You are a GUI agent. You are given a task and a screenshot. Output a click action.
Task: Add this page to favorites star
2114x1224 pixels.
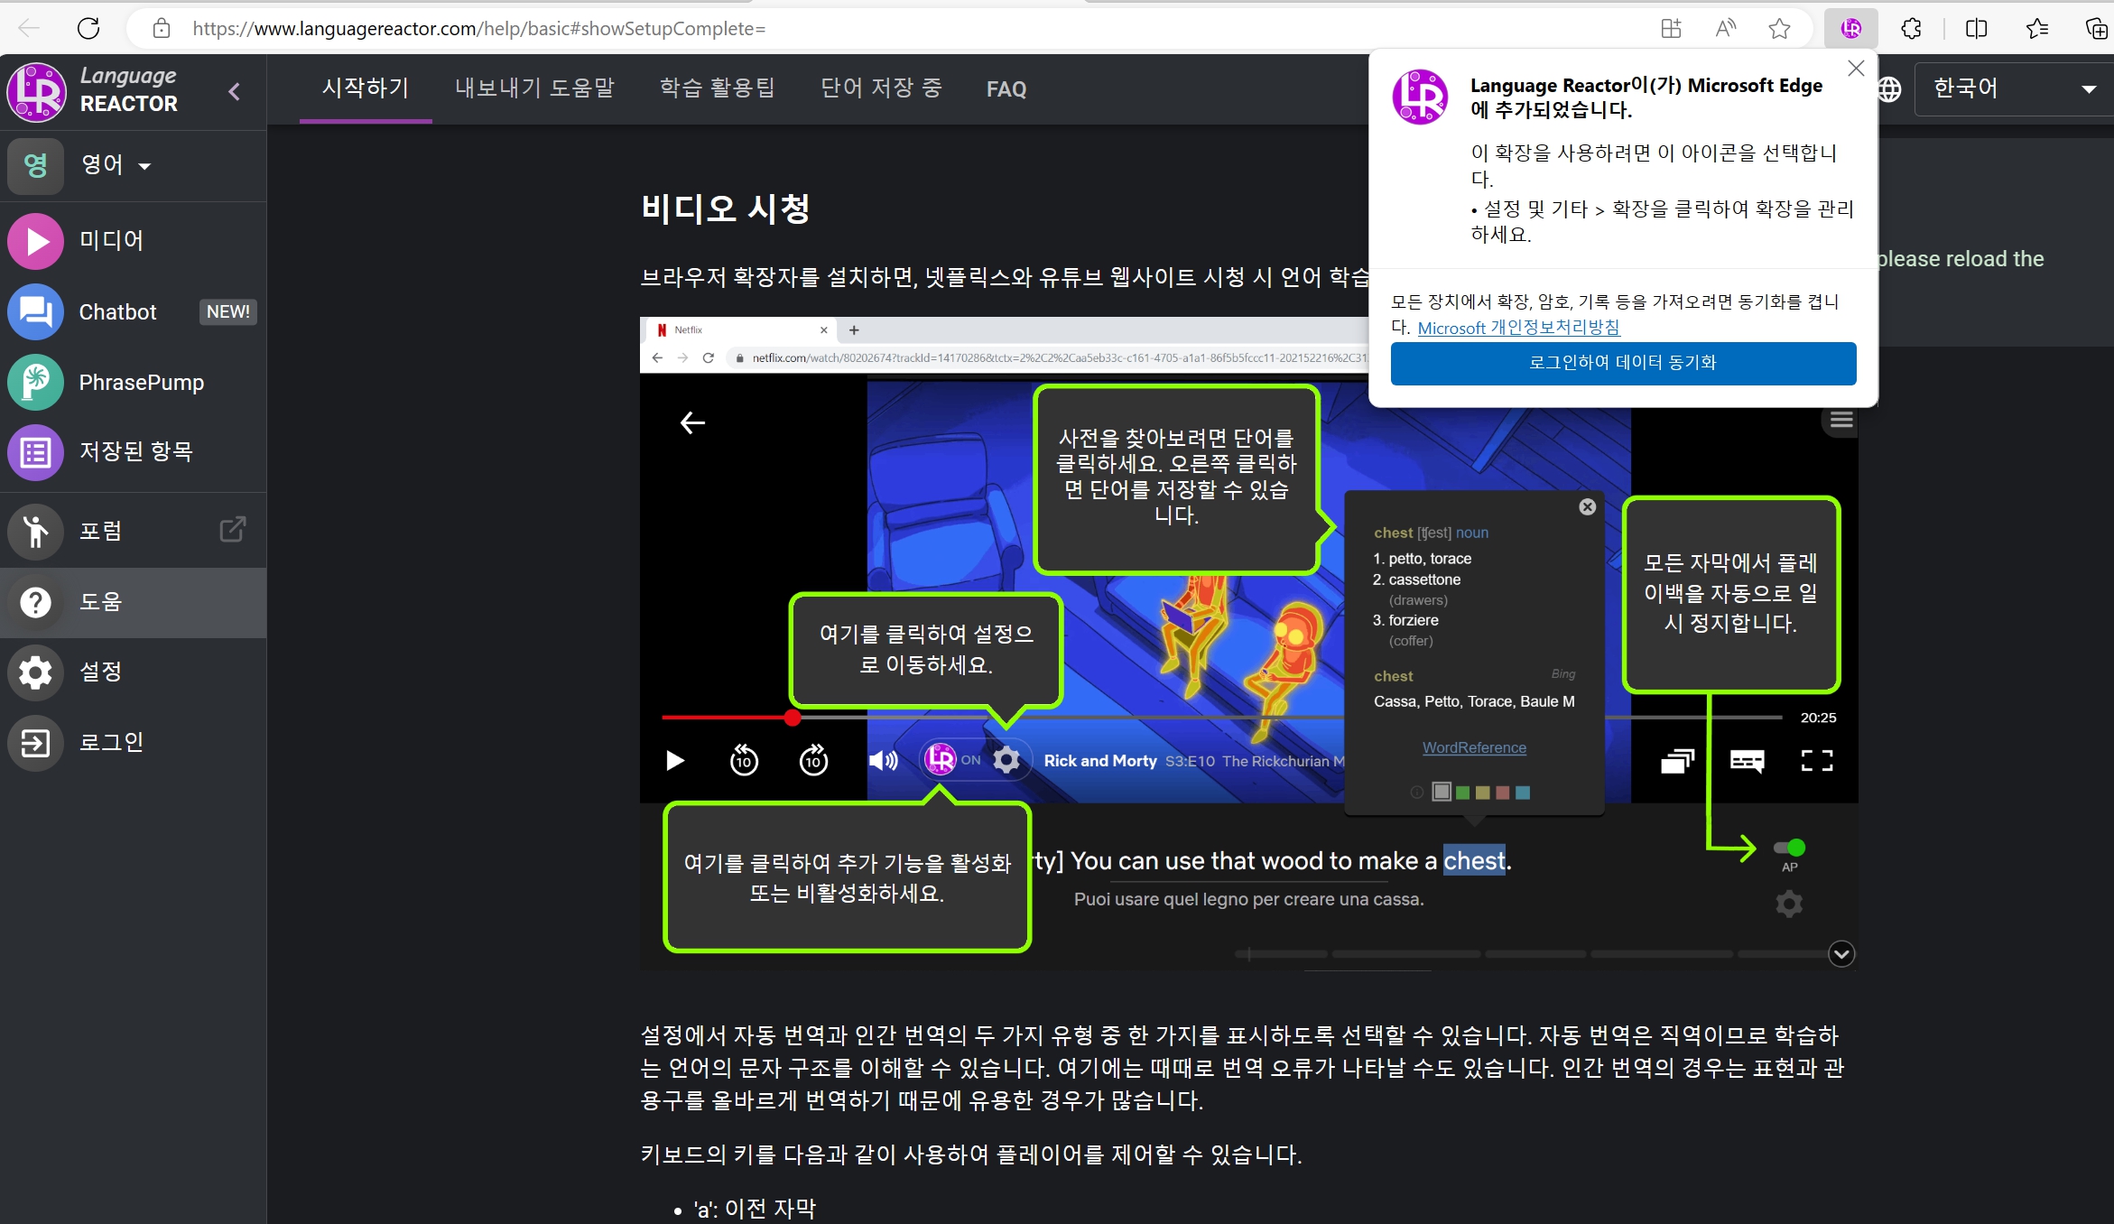1779,29
